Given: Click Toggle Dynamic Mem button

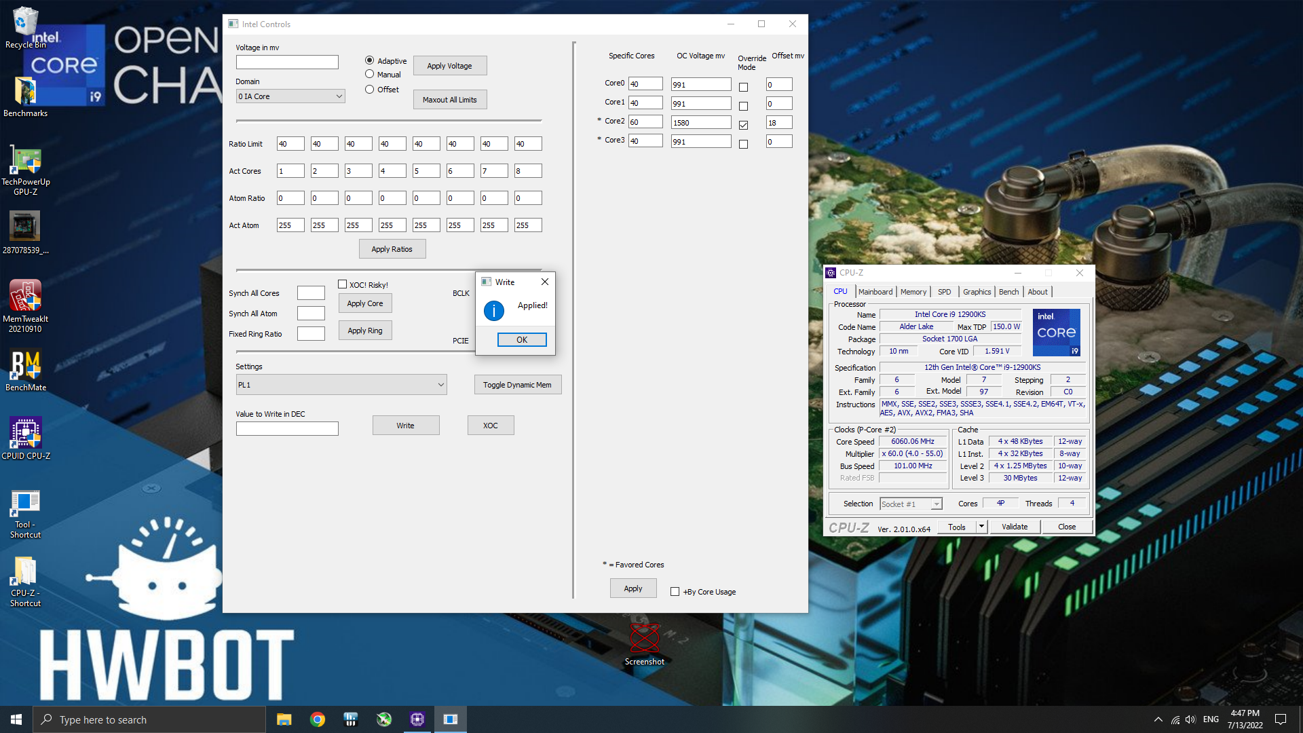Looking at the screenshot, I should [x=518, y=385].
